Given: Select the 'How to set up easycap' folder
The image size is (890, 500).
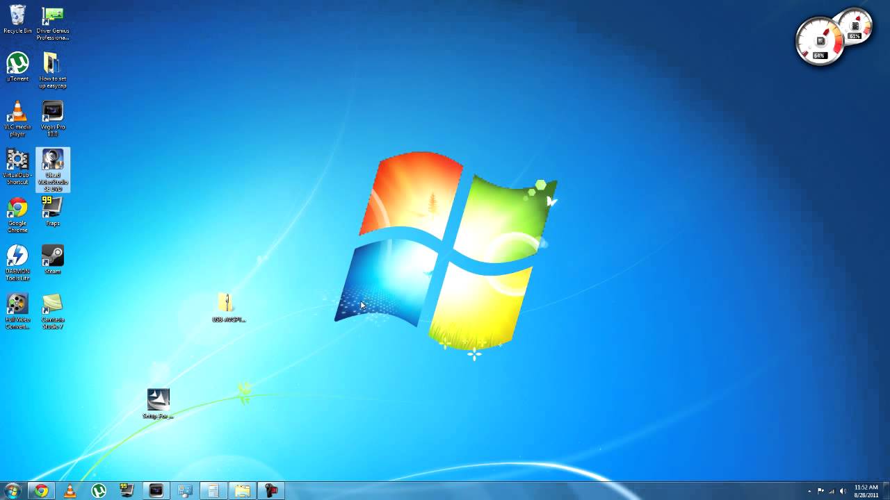Looking at the screenshot, I should (53, 70).
